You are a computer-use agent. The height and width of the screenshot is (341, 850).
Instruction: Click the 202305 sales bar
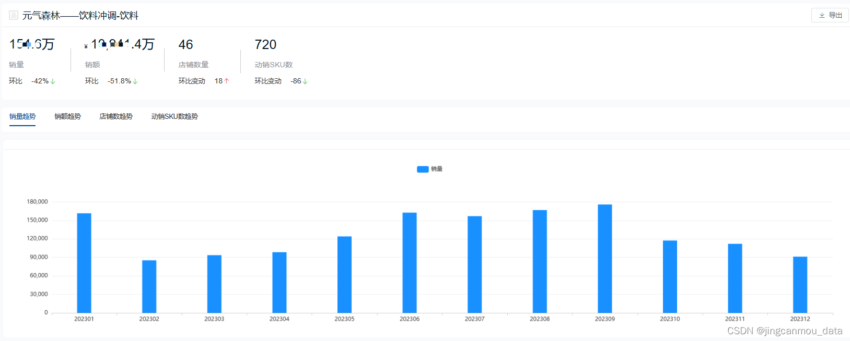tap(344, 275)
